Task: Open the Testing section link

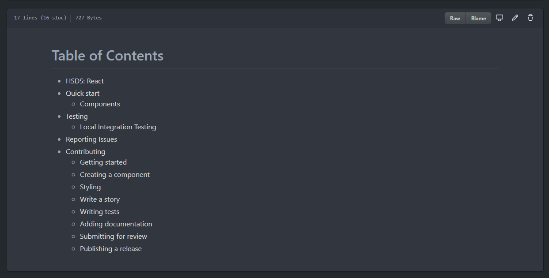Action: coord(76,116)
